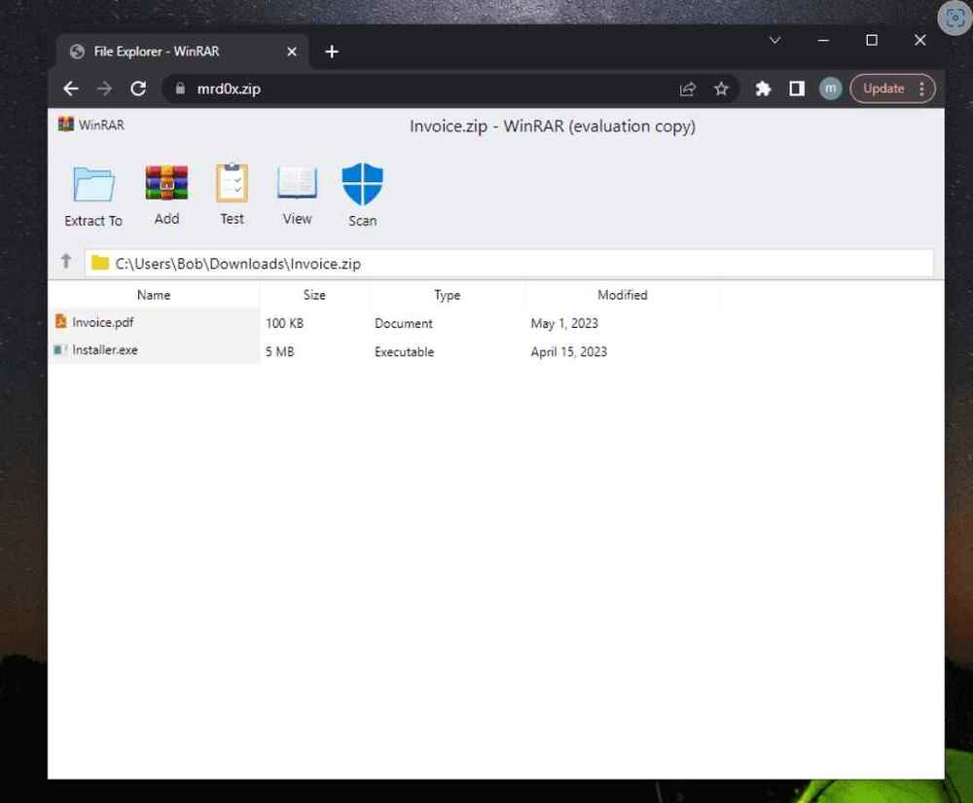The width and height of the screenshot is (973, 803).
Task: Toggle the browser side panel
Action: 796,89
